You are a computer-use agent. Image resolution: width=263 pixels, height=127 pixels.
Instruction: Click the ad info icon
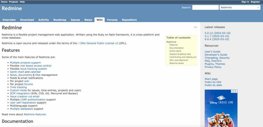tap(232, 91)
